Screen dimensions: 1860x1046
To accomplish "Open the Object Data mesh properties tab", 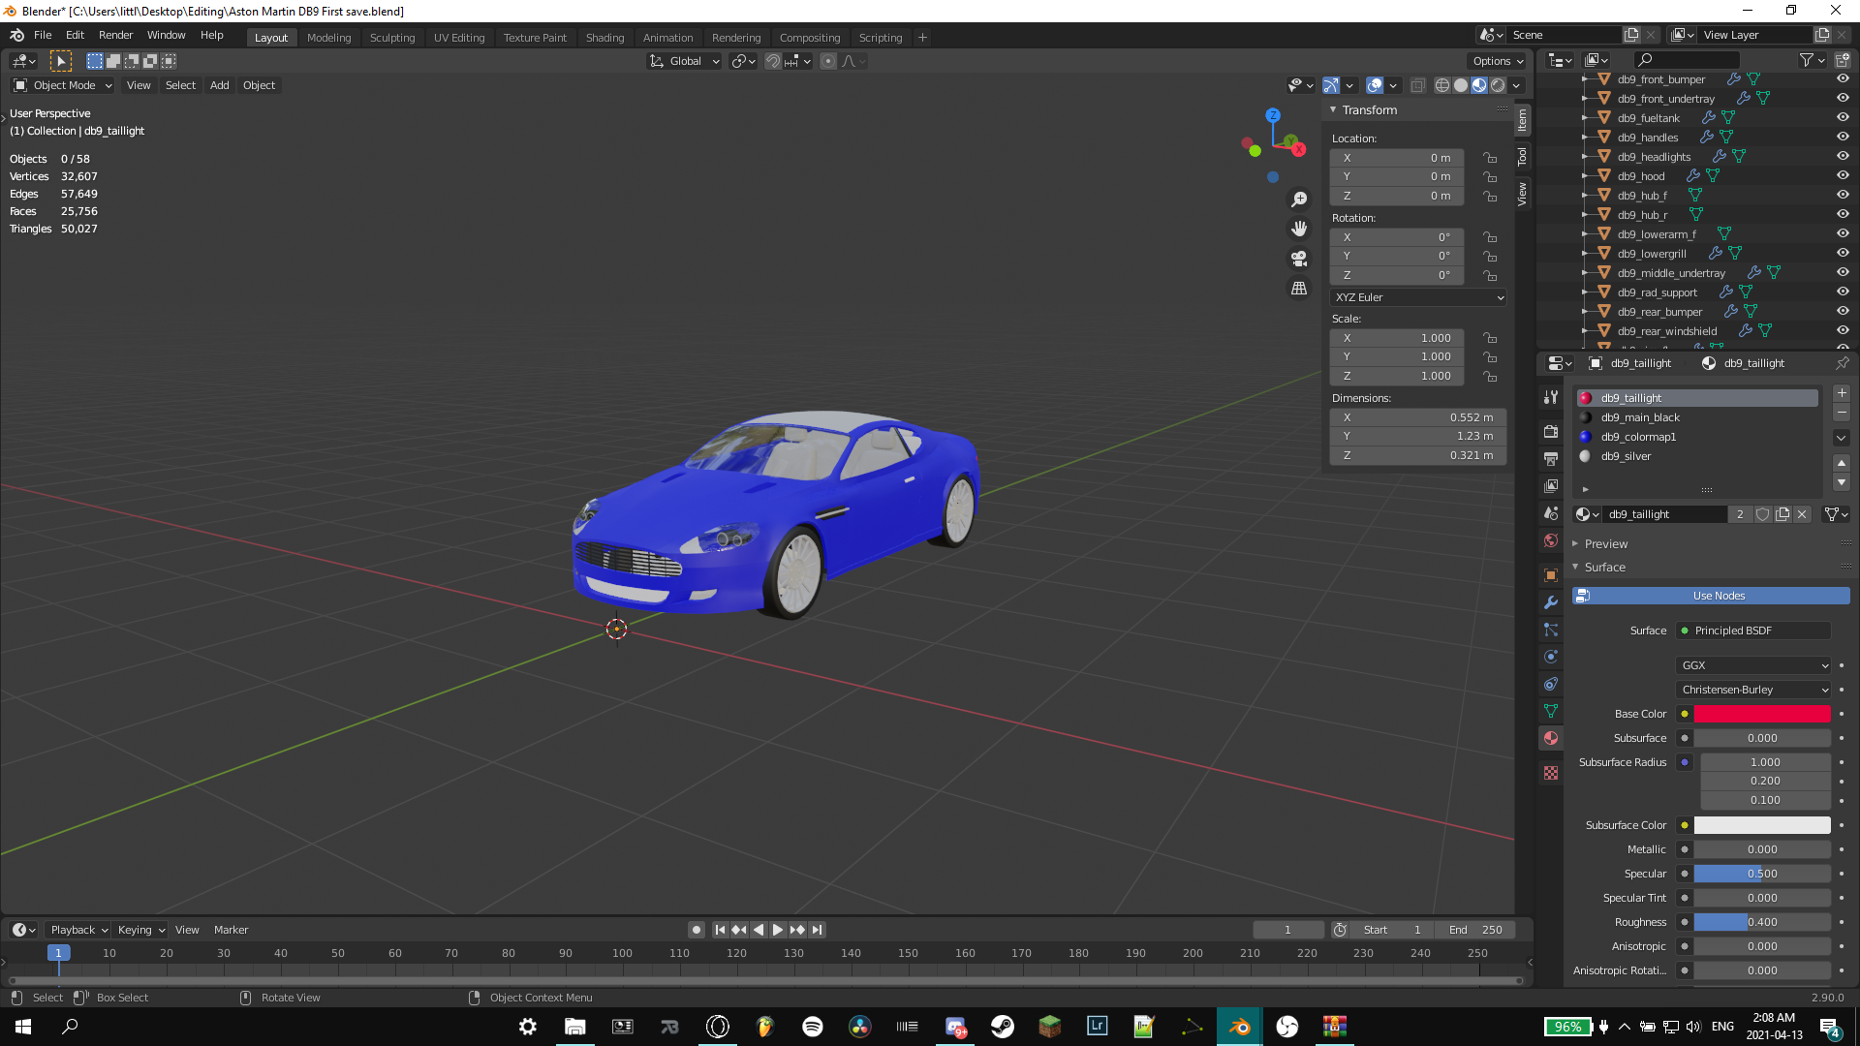I will [1551, 711].
